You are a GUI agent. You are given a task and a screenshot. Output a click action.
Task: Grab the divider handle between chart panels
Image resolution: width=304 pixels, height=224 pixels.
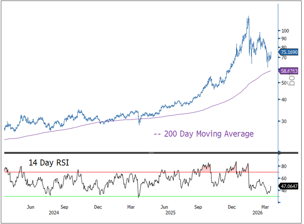151,152
